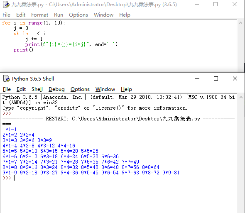This screenshot has height=213, width=245.
Task: Open File menu in editor window
Action: (6, 15)
